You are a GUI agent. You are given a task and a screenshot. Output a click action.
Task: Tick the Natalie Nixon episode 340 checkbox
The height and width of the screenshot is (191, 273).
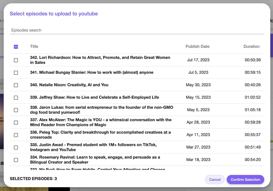16,85
